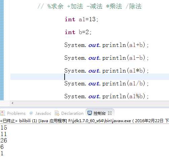Click console output value 26
This screenshot has width=169, height=157.
4,140
